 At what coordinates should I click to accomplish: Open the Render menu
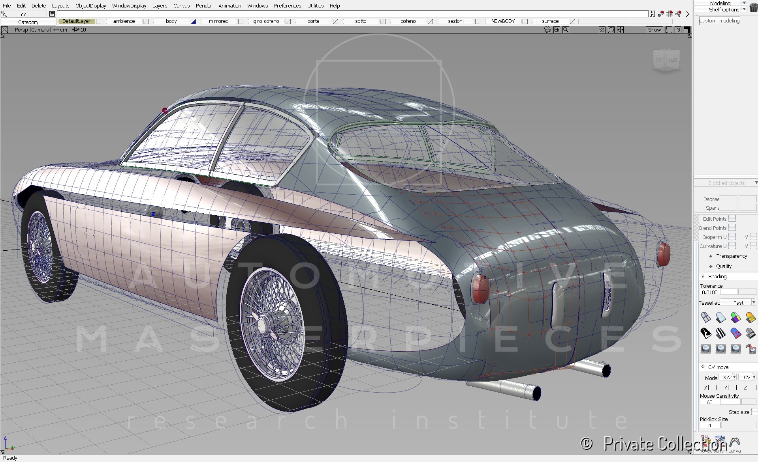click(x=204, y=6)
